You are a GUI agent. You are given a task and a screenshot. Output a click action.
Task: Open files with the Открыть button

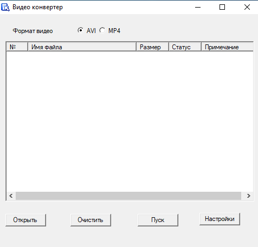click(25, 220)
